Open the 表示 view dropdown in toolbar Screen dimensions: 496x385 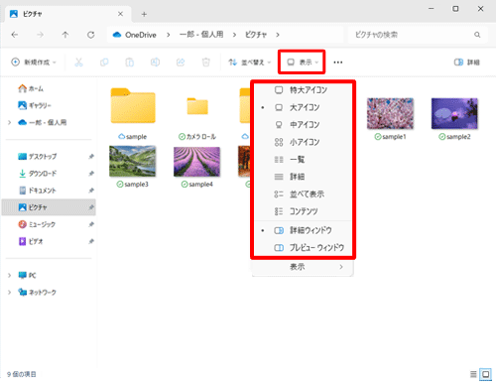click(x=302, y=63)
